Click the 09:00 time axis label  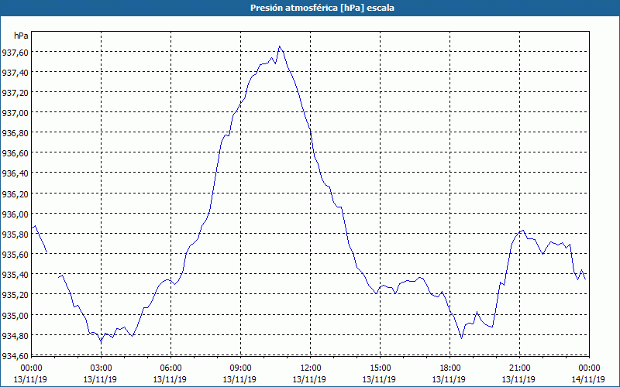click(240, 368)
